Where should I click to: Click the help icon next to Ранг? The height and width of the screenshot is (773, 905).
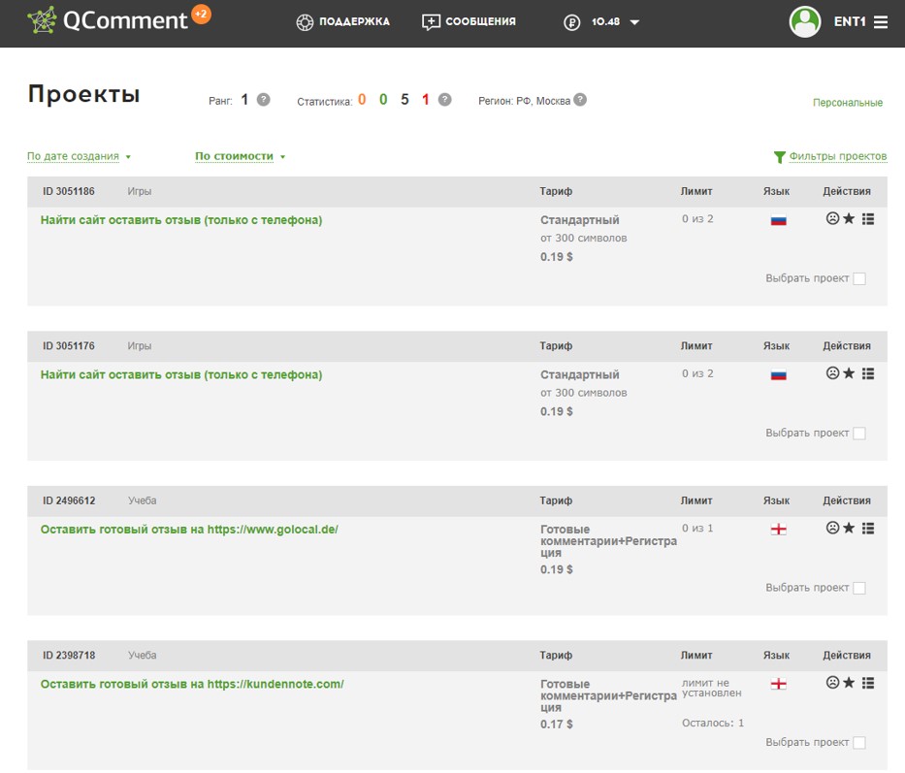[263, 99]
